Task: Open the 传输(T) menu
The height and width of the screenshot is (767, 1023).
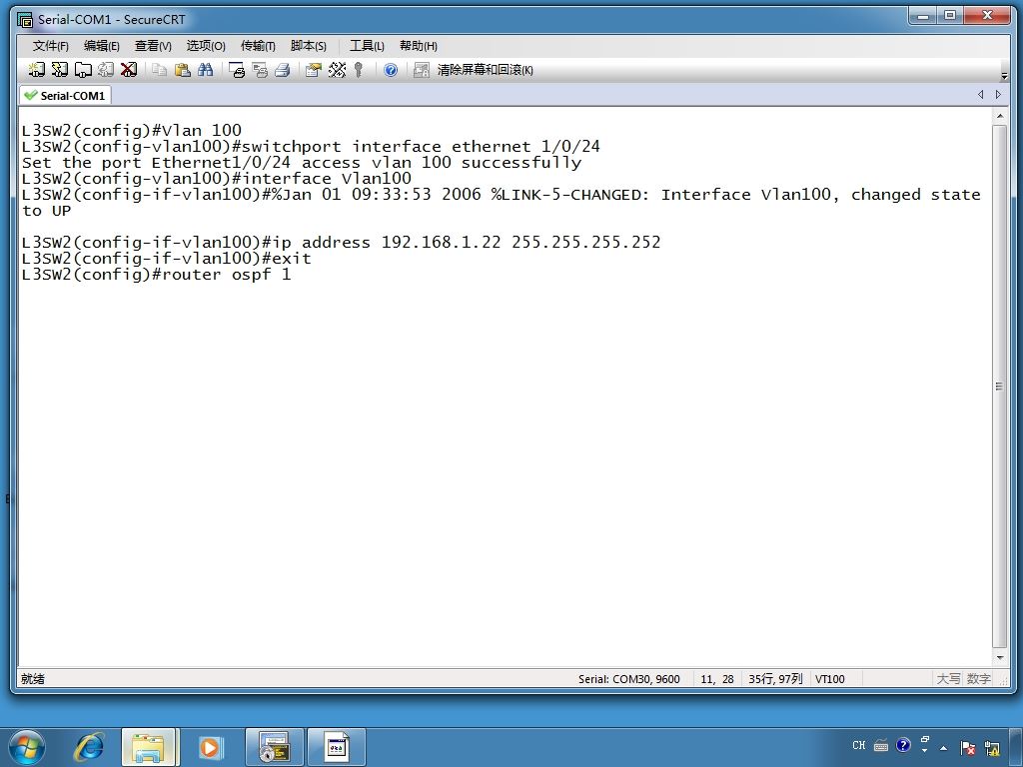Action: pyautogui.click(x=258, y=46)
